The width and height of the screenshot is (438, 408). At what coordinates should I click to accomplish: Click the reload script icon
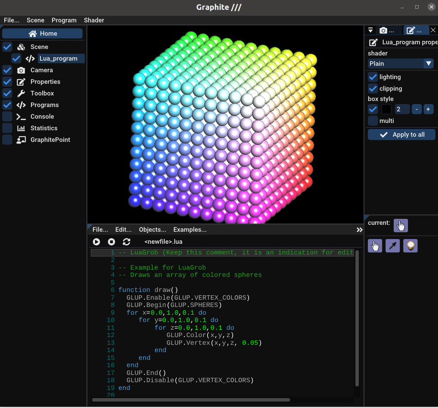(x=126, y=242)
